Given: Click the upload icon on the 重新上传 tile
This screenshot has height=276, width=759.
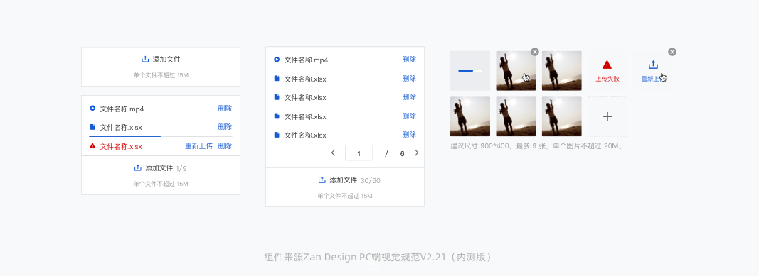Looking at the screenshot, I should click(653, 65).
